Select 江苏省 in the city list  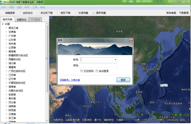point(12,75)
